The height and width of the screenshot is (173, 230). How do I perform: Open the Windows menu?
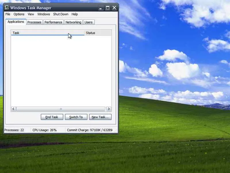[x=44, y=14]
